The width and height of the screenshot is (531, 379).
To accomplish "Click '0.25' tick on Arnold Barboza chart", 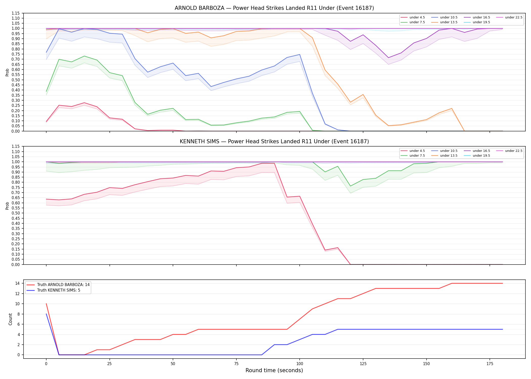I will click(16, 105).
